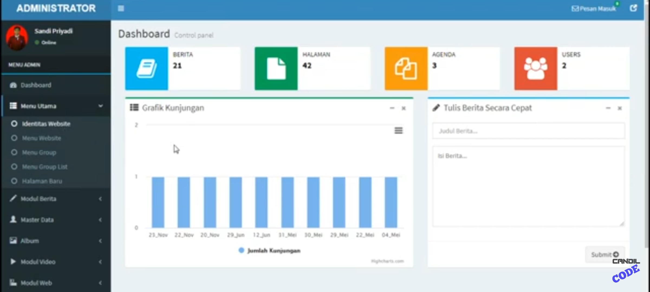
Task: Open Menu Group List link
Action: (45, 167)
